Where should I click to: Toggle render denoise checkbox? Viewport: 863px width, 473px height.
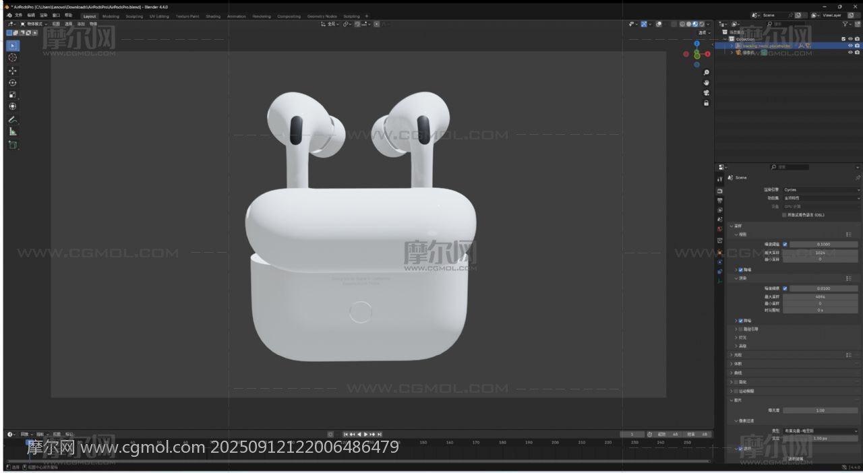(741, 321)
